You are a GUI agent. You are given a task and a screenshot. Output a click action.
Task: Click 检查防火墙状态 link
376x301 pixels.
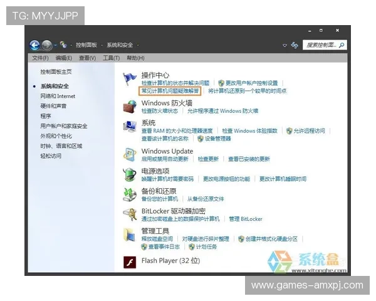tap(160, 111)
